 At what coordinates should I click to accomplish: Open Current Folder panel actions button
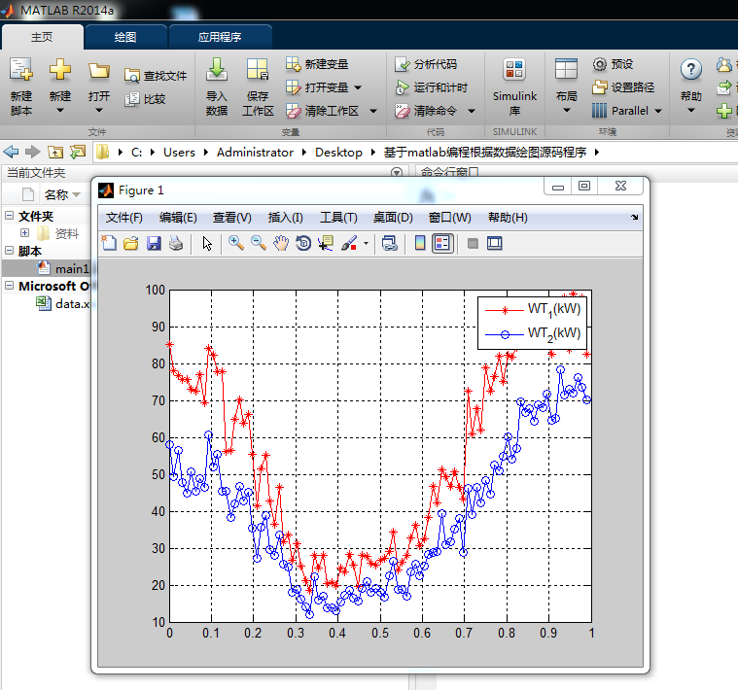click(397, 172)
